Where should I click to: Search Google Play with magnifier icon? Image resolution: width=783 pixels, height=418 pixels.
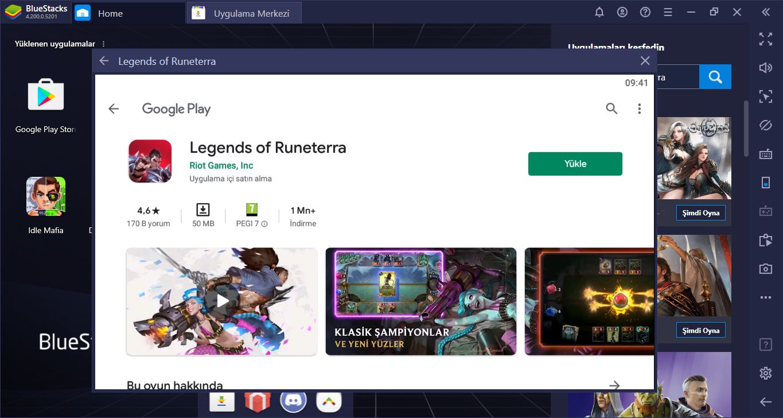pyautogui.click(x=611, y=109)
